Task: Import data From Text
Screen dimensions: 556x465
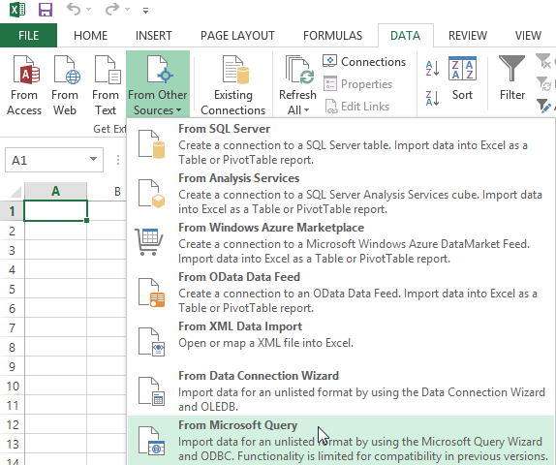Action: (x=106, y=85)
